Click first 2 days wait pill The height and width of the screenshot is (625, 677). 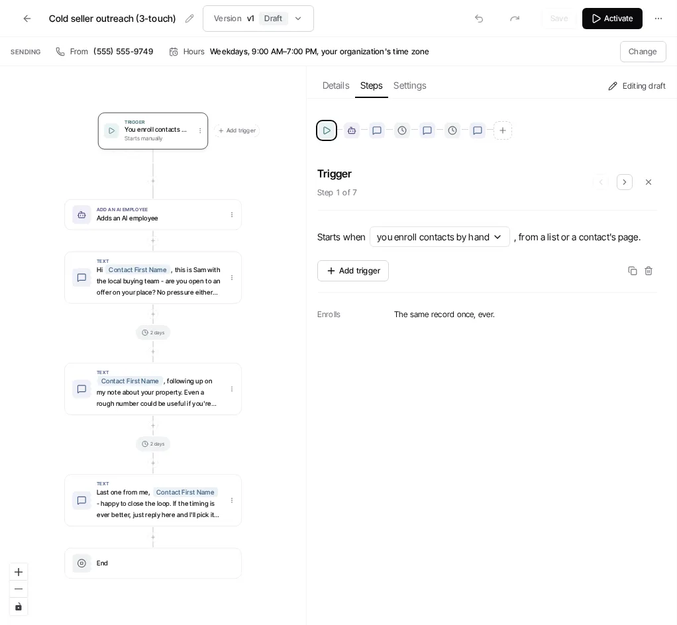click(x=153, y=332)
